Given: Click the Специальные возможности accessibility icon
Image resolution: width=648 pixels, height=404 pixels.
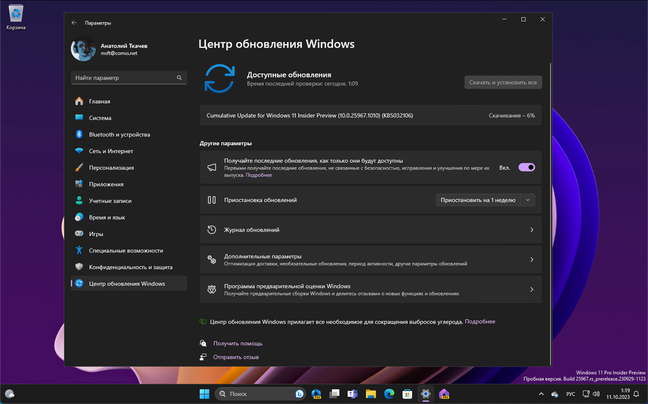Looking at the screenshot, I should pyautogui.click(x=79, y=251).
